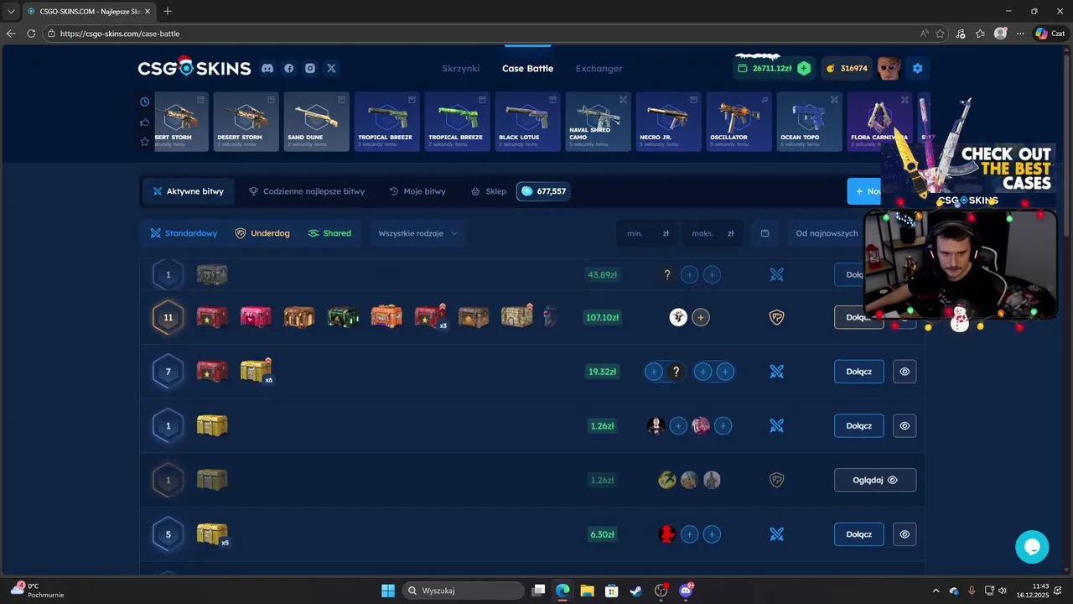Join the 1.26zł battle with Dołącz
The height and width of the screenshot is (604, 1073).
(x=859, y=425)
